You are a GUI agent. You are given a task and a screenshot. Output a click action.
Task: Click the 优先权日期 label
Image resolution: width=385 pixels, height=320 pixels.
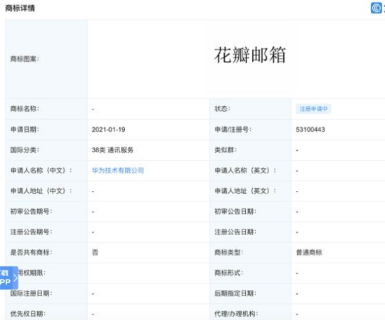[x=28, y=314]
